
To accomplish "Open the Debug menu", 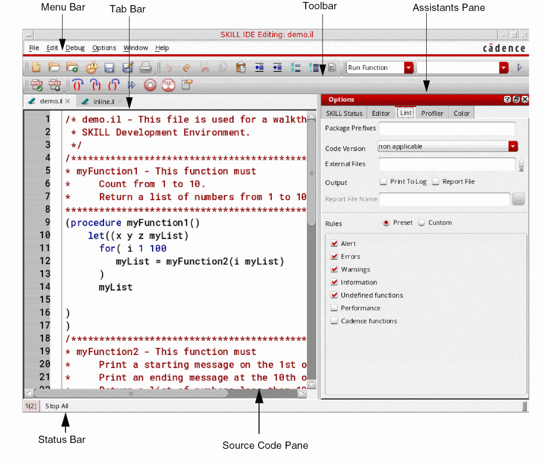I will [75, 48].
